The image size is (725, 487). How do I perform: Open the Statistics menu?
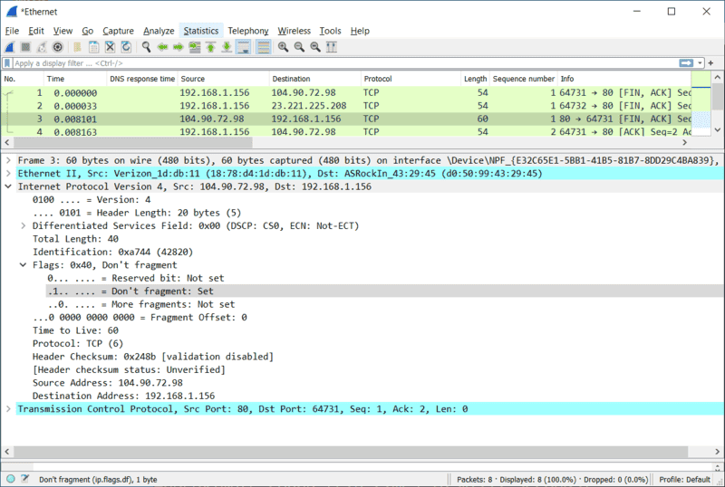click(x=200, y=31)
